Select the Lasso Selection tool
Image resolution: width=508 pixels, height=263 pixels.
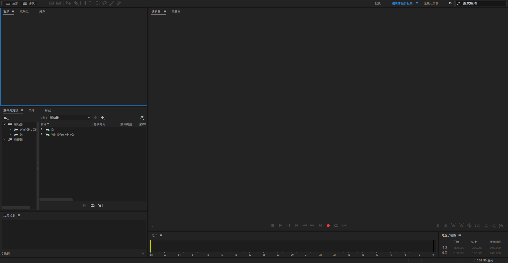pos(105,3)
